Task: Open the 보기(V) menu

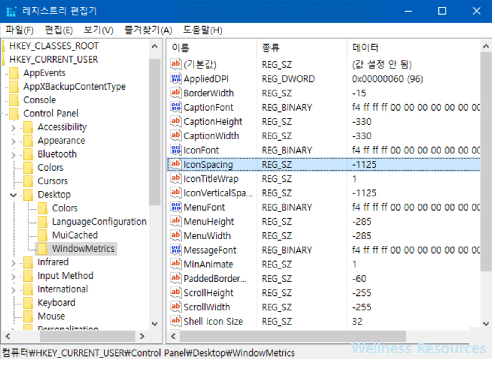Action: coord(99,30)
